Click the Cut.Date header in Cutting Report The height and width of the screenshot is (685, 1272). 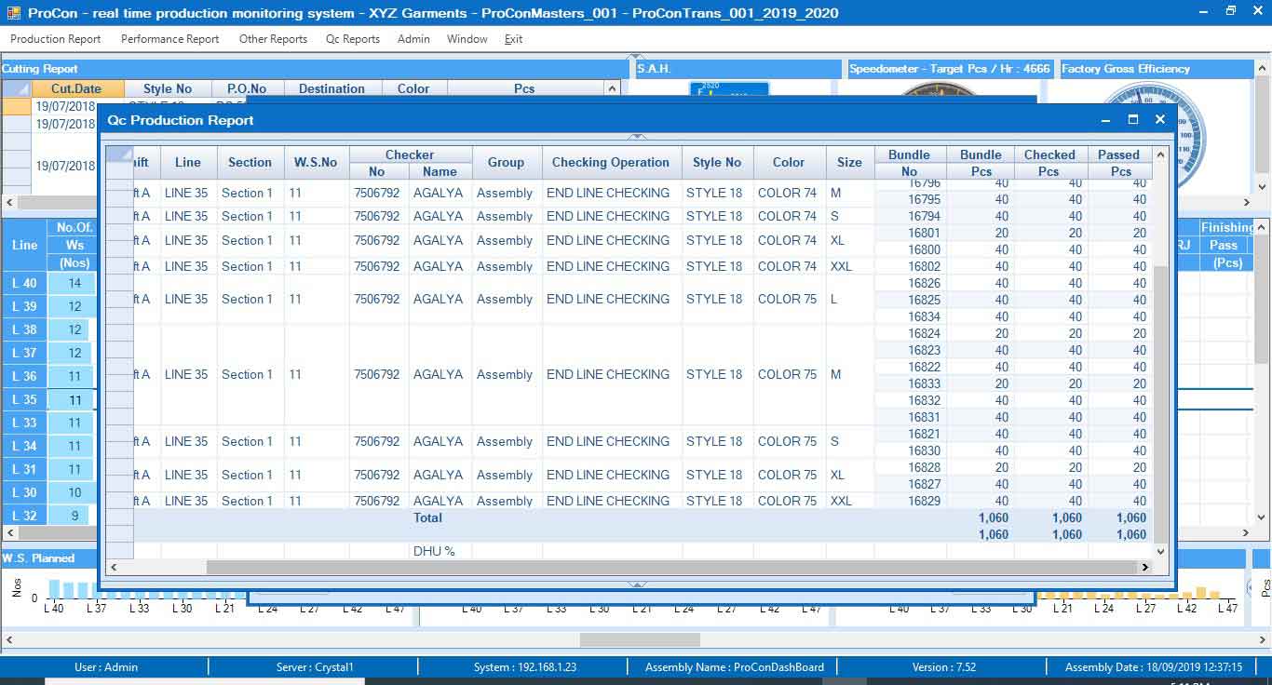pyautogui.click(x=77, y=88)
